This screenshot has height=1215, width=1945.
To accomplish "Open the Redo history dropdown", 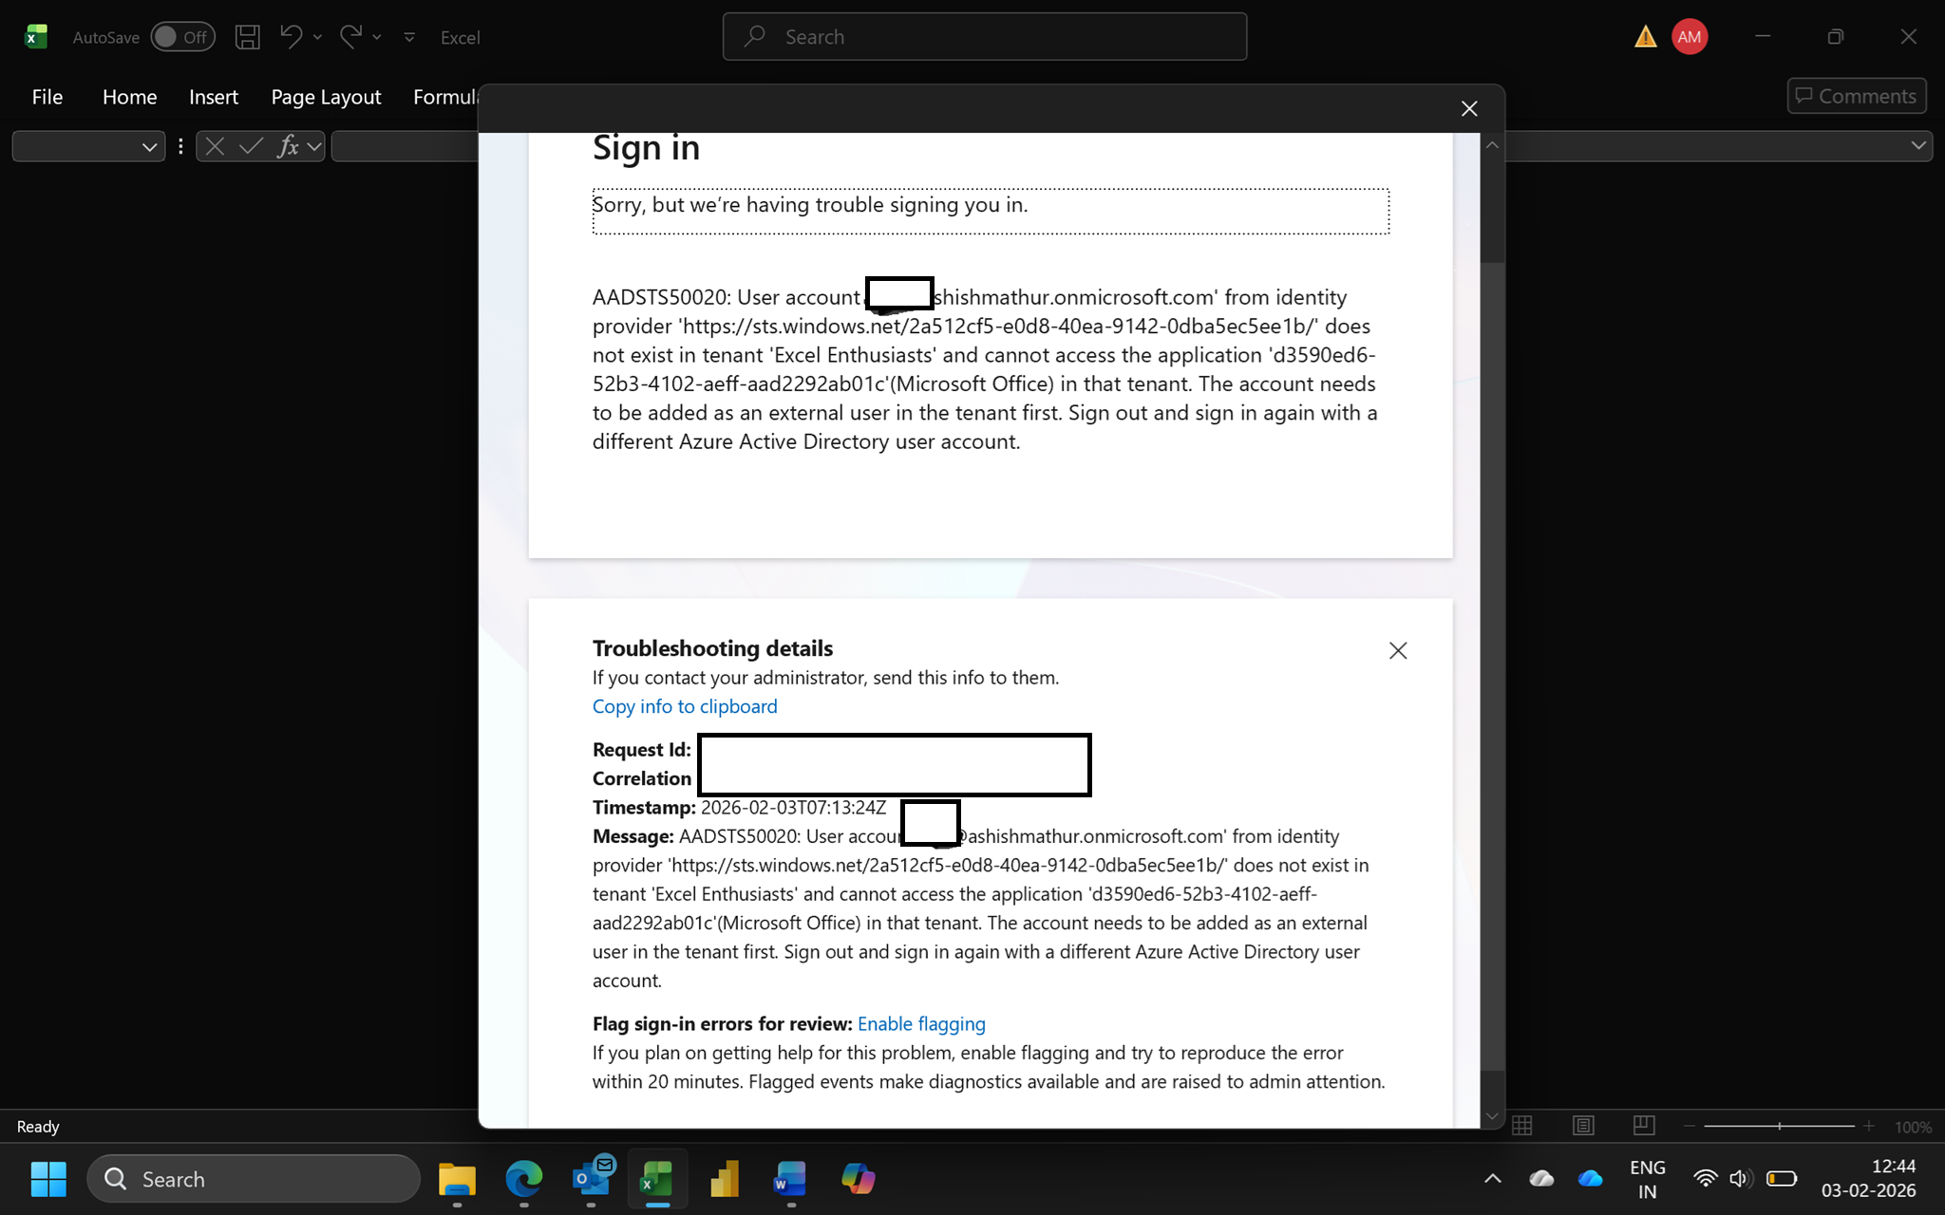I will 377,38.
